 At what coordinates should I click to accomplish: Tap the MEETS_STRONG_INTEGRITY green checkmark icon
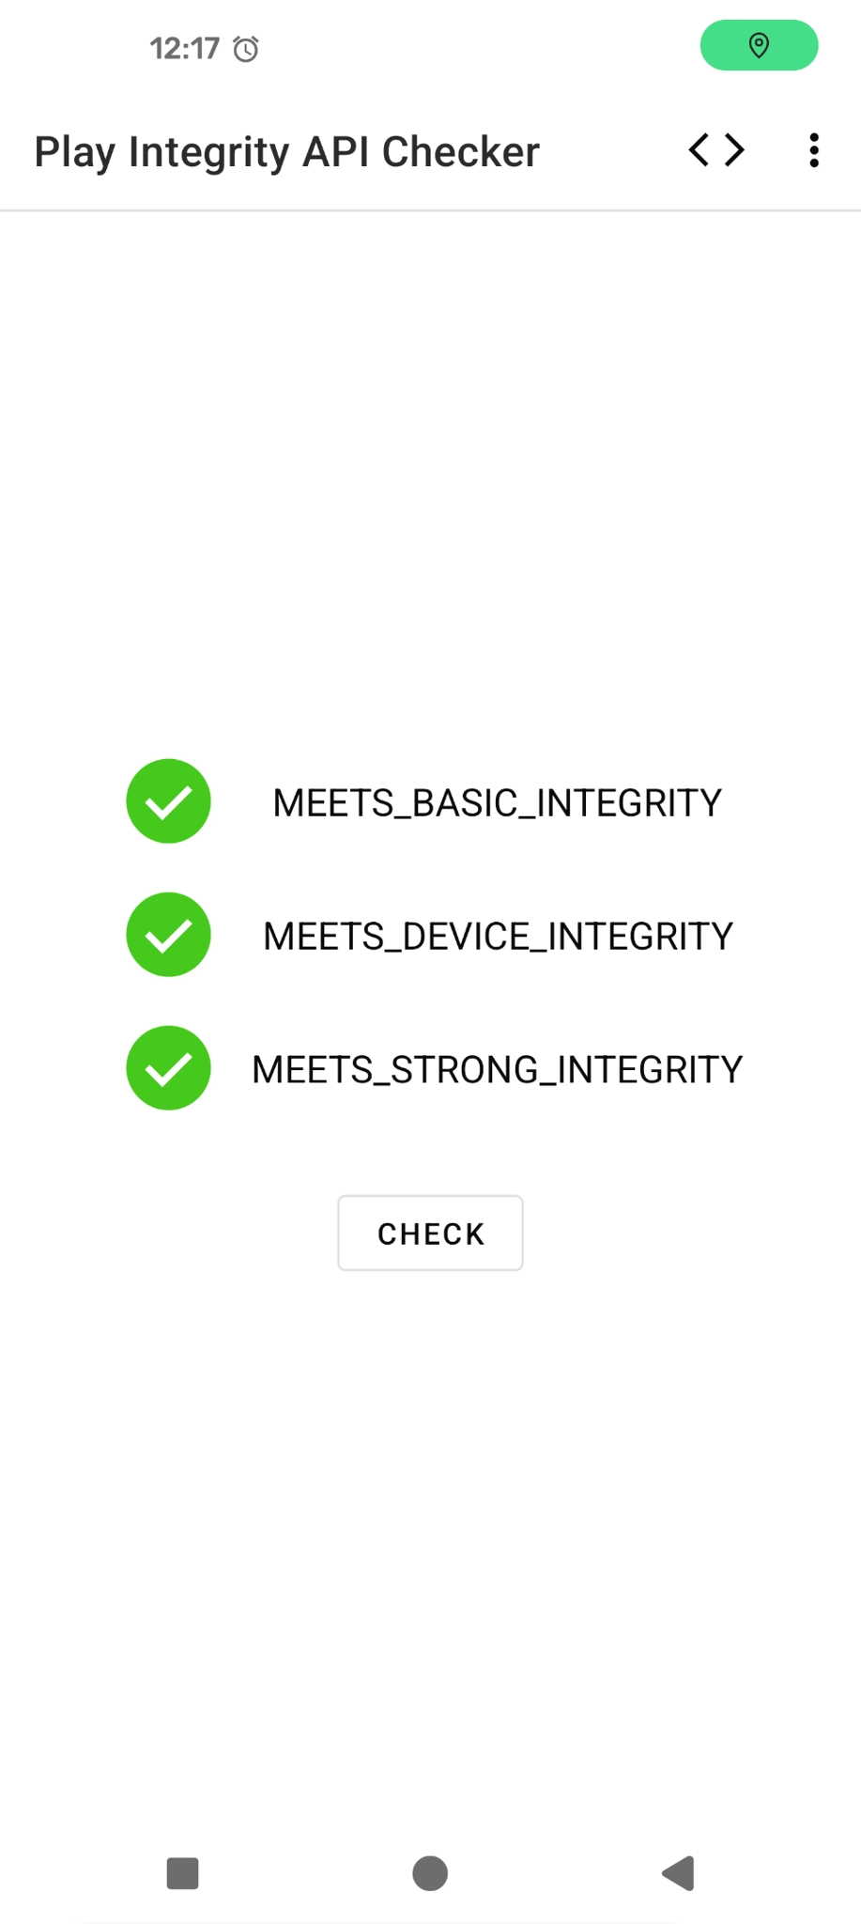(168, 1068)
